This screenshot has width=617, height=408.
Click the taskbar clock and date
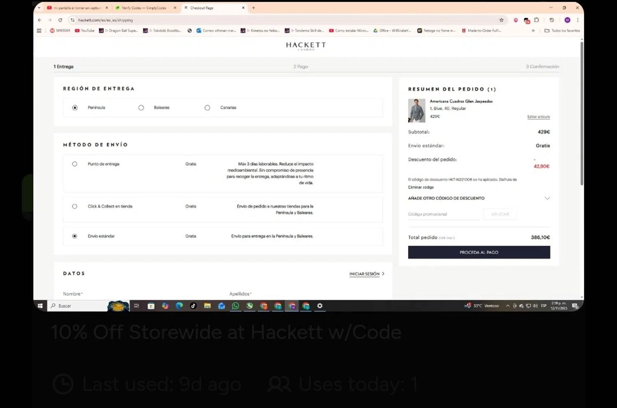[x=559, y=306]
